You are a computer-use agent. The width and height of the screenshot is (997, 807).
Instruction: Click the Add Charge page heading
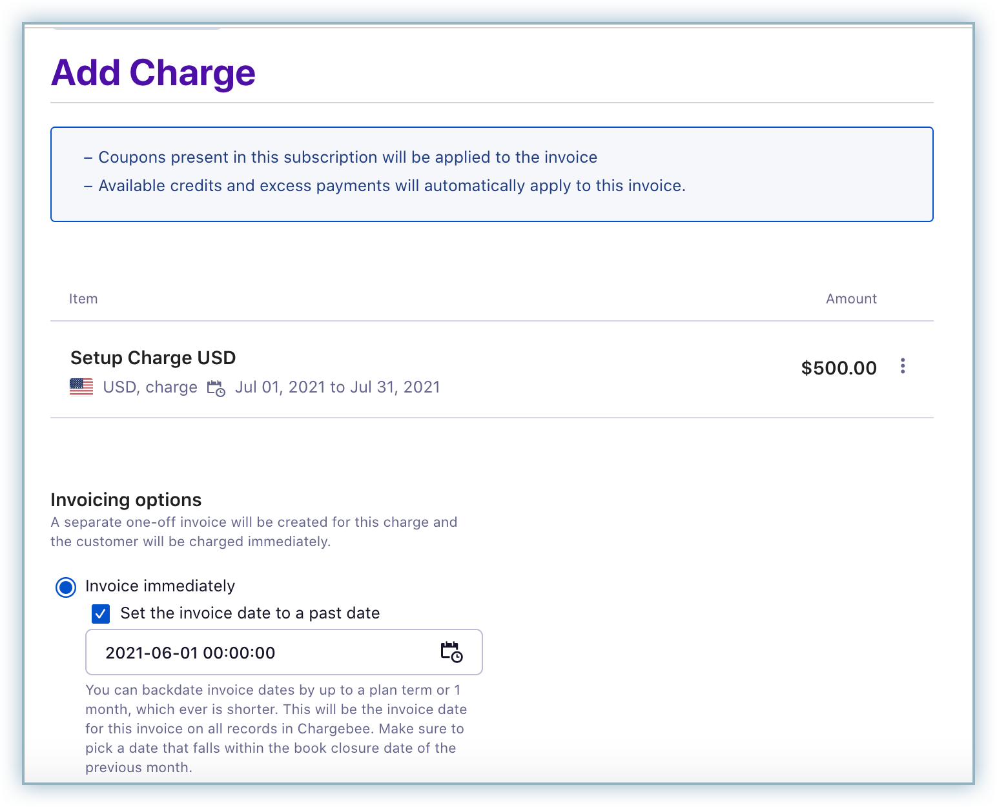pyautogui.click(x=153, y=72)
